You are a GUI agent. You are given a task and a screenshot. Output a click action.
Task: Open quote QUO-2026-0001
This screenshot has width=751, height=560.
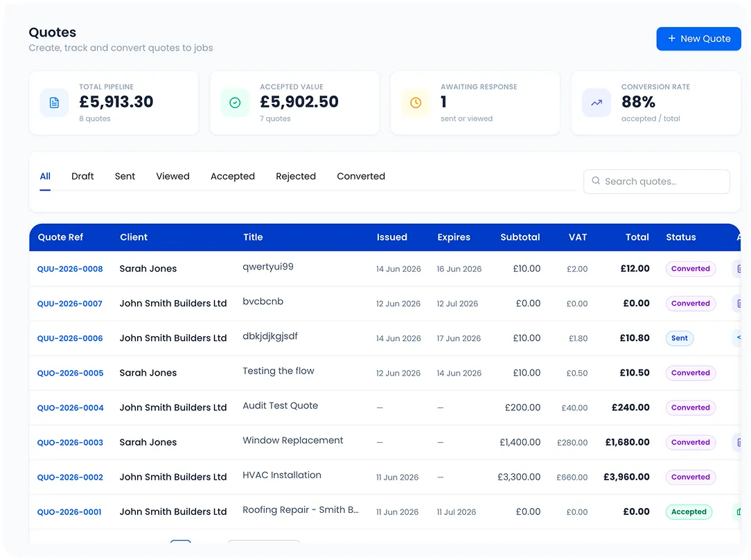click(x=69, y=512)
